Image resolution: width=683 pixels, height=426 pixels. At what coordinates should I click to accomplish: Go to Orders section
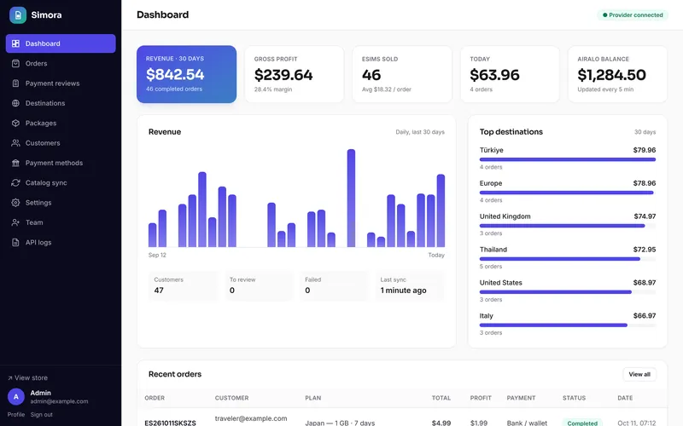click(61, 63)
